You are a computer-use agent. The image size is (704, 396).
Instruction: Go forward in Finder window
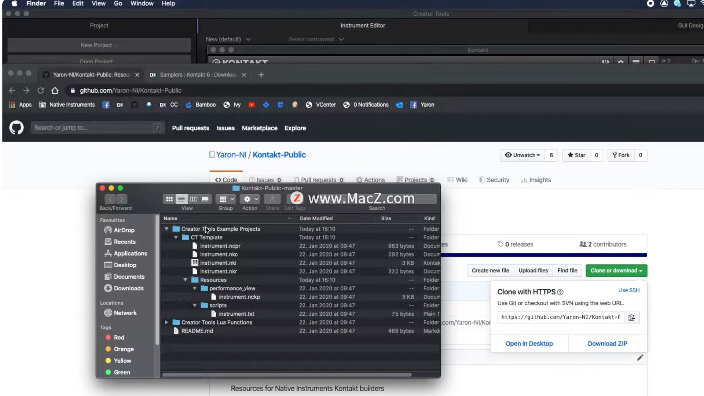tap(122, 199)
